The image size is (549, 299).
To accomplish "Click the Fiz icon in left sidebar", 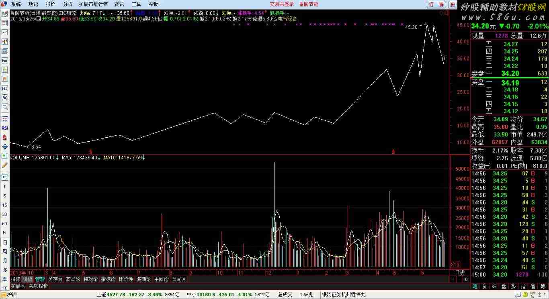I will click(x=5, y=88).
